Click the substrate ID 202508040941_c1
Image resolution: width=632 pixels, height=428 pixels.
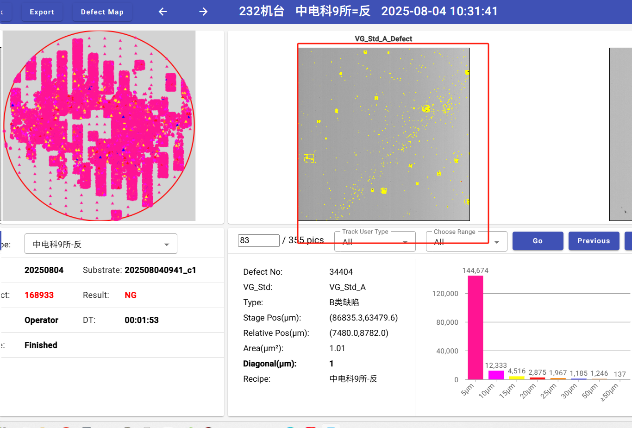160,270
